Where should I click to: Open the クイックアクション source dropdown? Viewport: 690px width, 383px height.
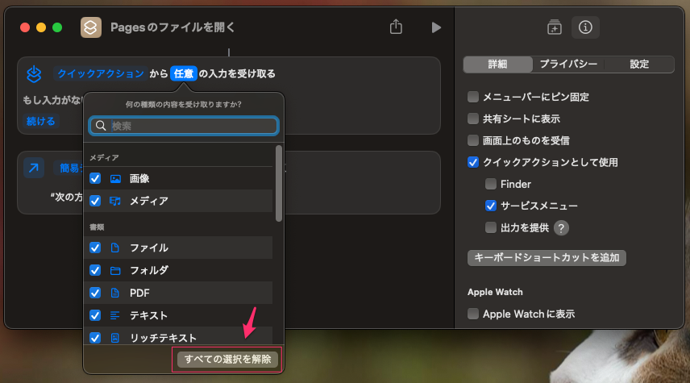click(99, 73)
